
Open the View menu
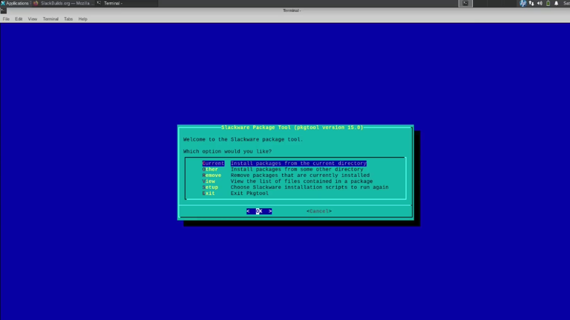tap(33, 19)
